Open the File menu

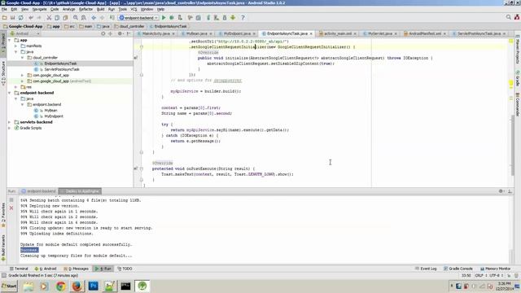pos(4,9)
